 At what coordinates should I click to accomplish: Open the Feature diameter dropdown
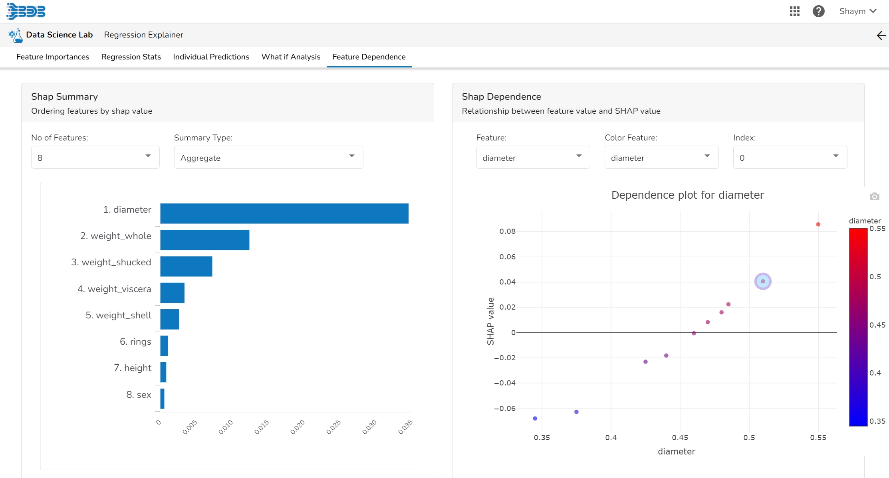[x=533, y=157]
